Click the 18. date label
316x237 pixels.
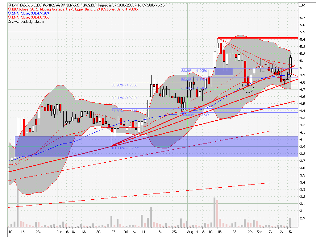[x=159, y=232]
